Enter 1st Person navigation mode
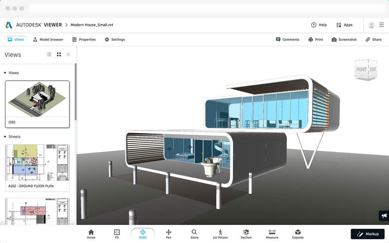Image resolution: width=389 pixels, height=243 pixels. 220,234
